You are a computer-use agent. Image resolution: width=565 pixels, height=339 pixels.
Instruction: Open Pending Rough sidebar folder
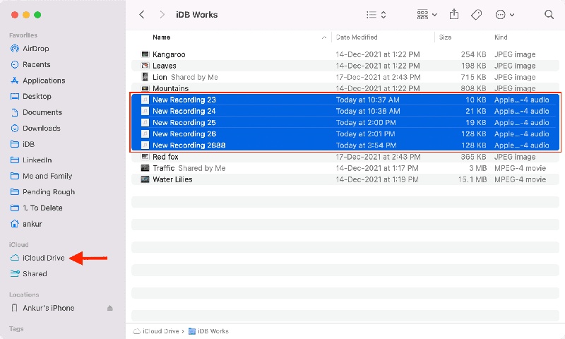(x=49, y=191)
